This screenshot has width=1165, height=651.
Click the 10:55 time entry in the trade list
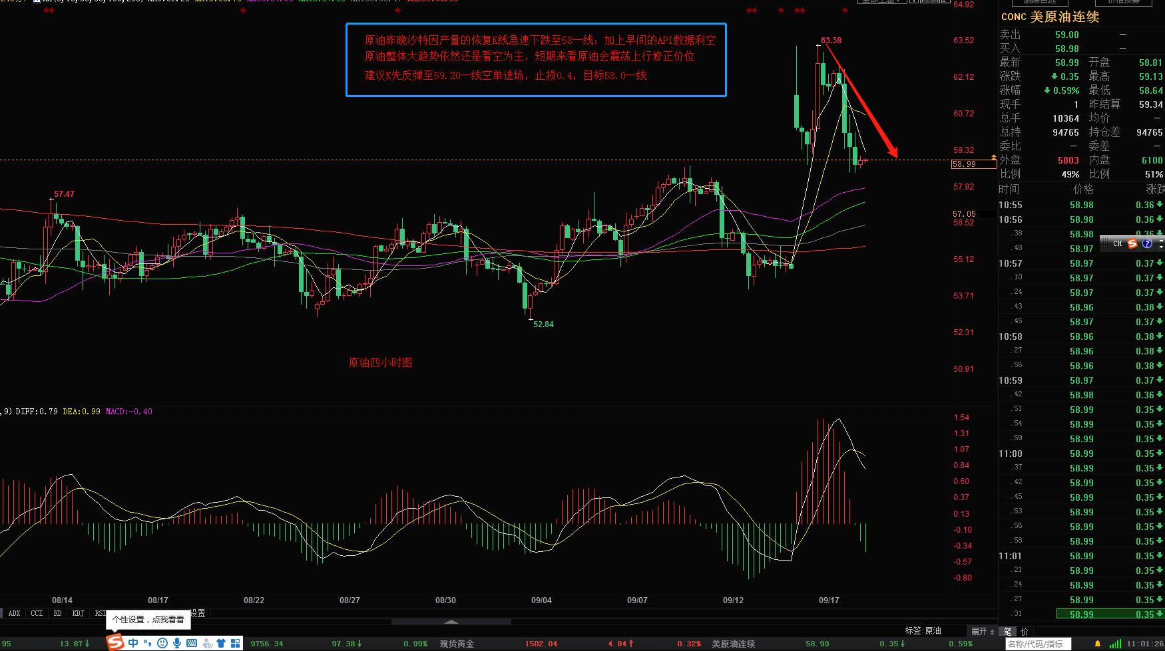[x=1010, y=205]
